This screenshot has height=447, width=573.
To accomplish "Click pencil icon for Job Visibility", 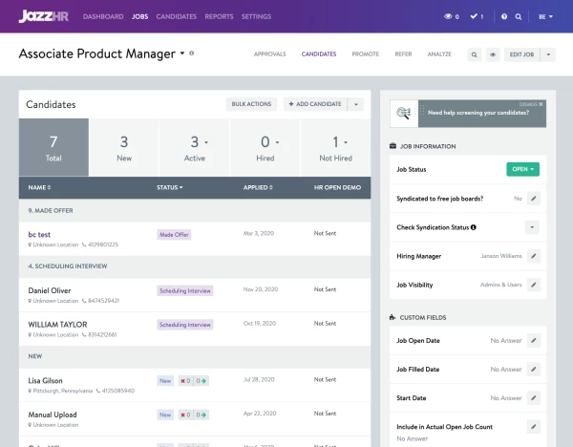I will (x=533, y=285).
